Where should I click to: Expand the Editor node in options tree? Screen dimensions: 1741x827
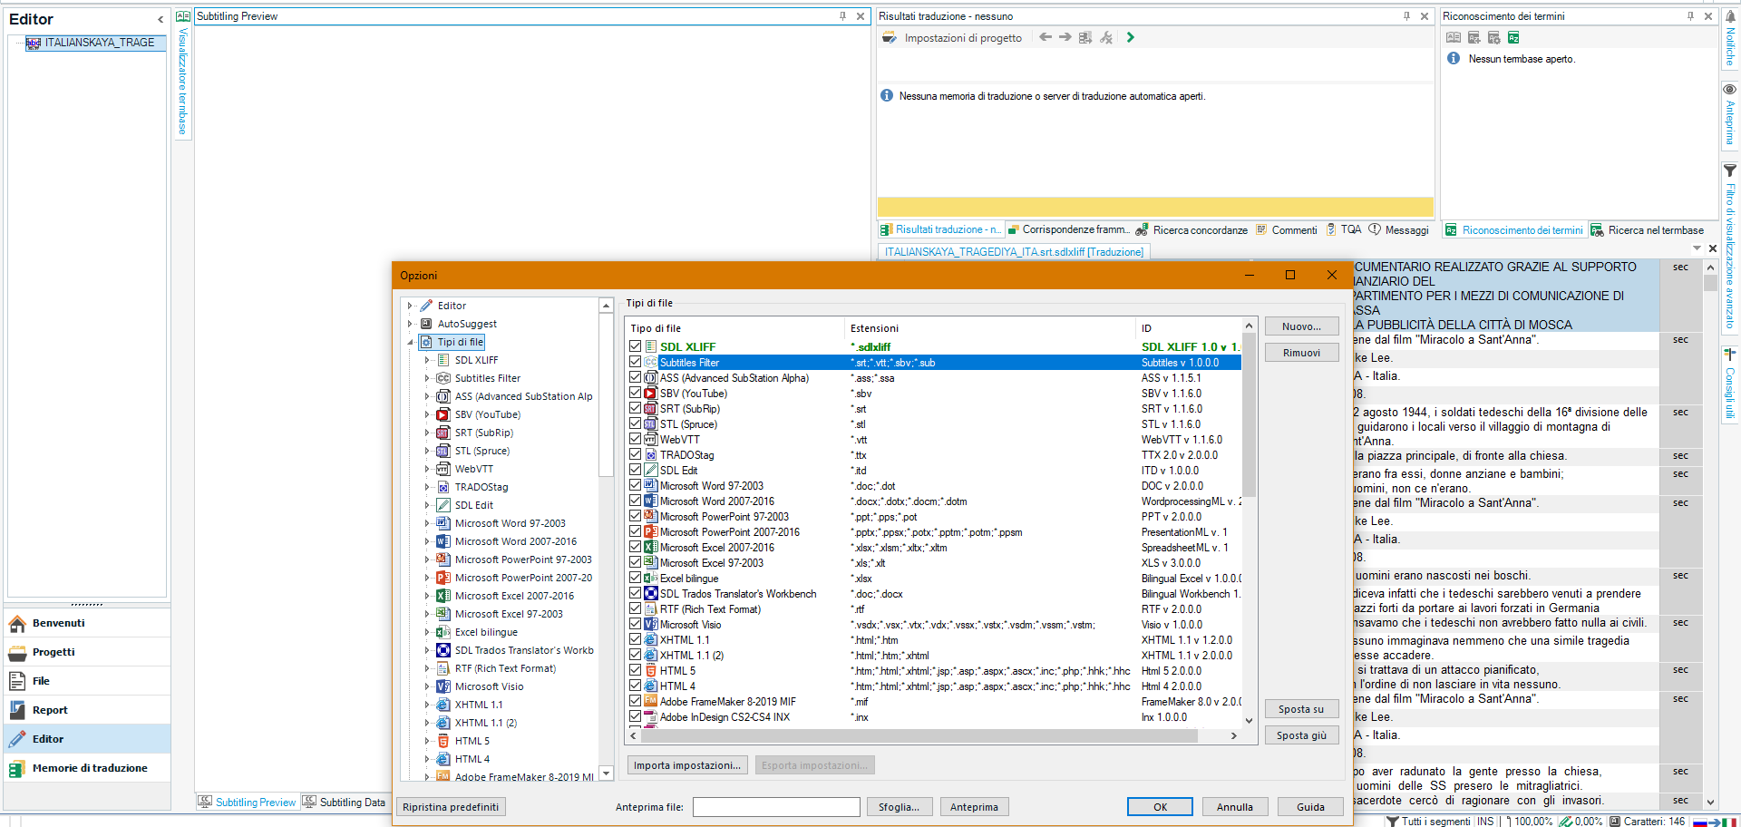[410, 306]
